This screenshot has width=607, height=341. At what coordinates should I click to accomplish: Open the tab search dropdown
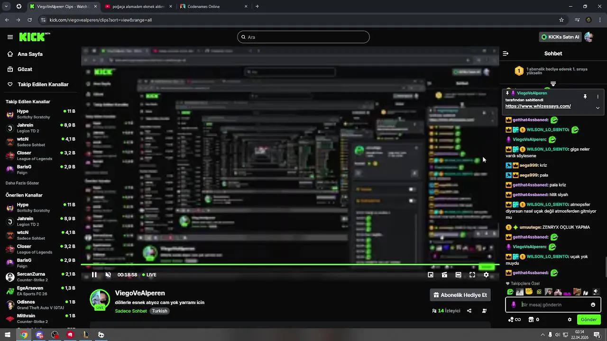click(7, 7)
